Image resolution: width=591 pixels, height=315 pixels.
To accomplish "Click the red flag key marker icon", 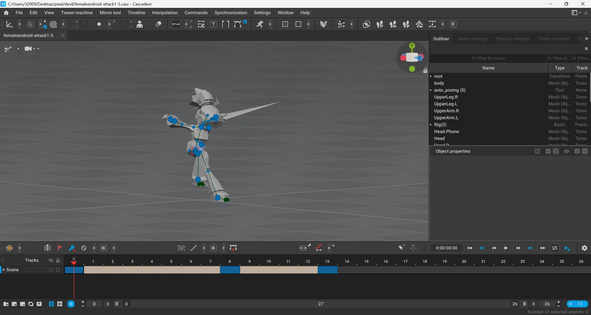I will 60,248.
